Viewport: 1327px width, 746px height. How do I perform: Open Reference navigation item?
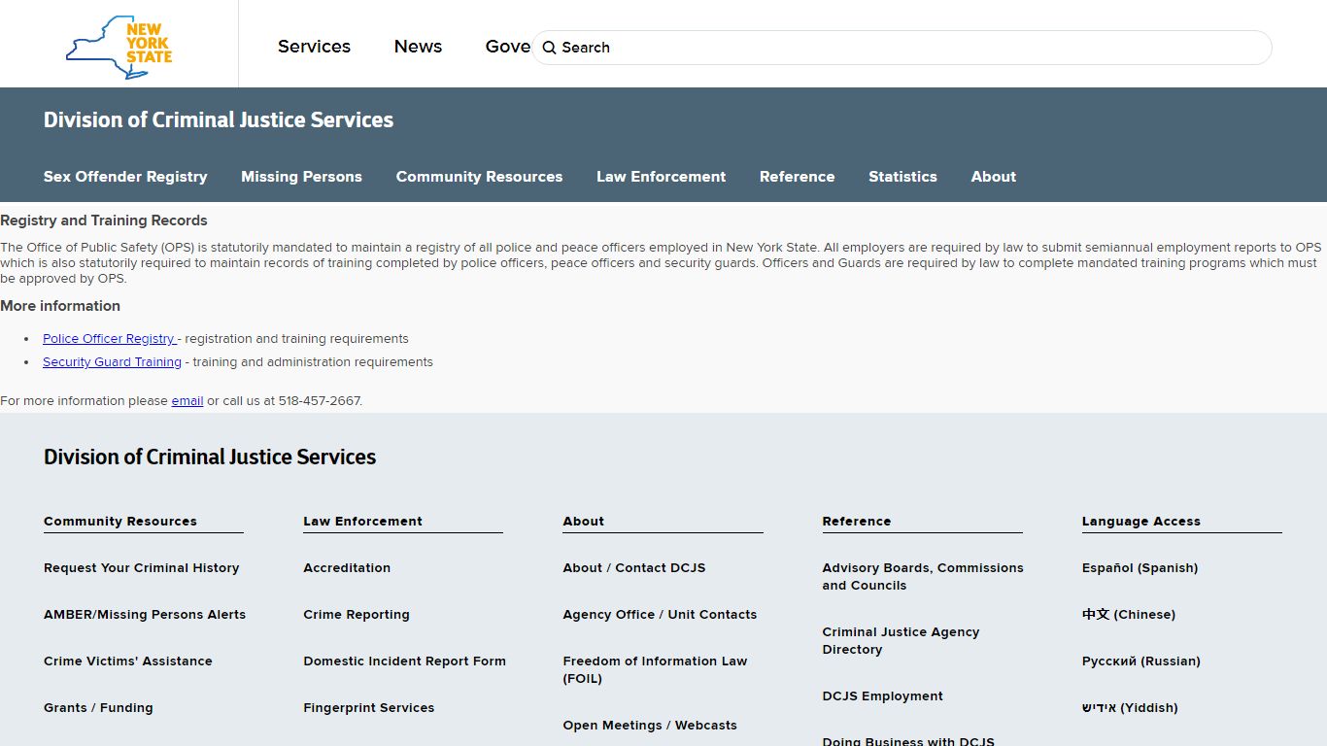(x=797, y=177)
